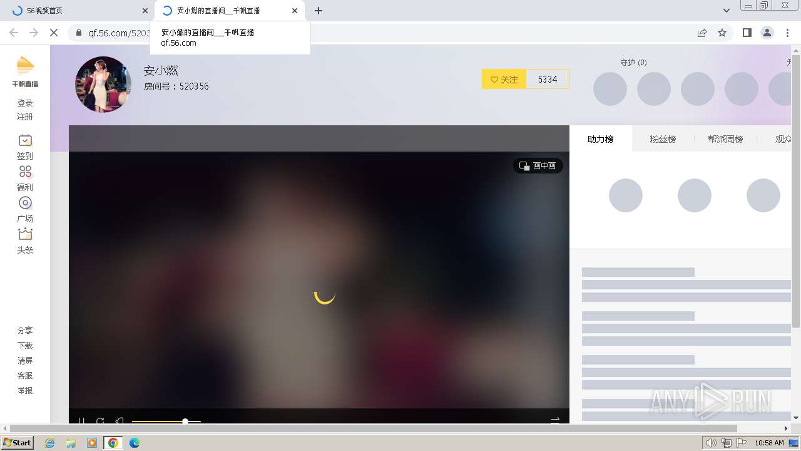Open 客服 customer service
Image resolution: width=801 pixels, height=451 pixels.
(x=25, y=375)
